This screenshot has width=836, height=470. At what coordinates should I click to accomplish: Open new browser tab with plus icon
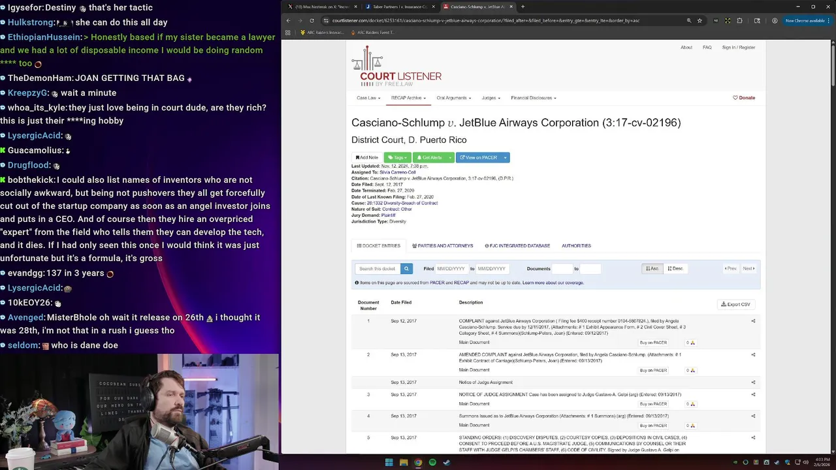point(522,7)
